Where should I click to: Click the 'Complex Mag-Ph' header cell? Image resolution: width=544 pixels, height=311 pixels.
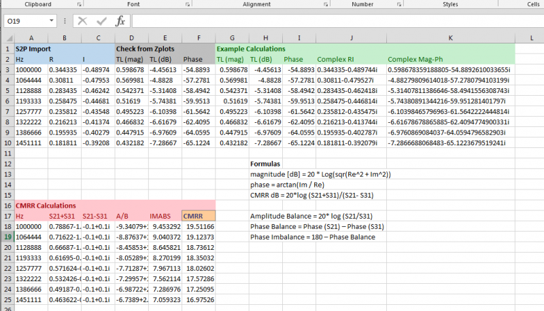[x=451, y=59]
